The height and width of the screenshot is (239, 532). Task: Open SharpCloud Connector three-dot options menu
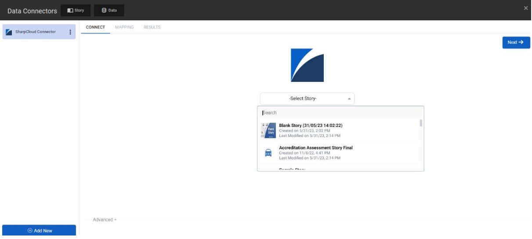[70, 32]
